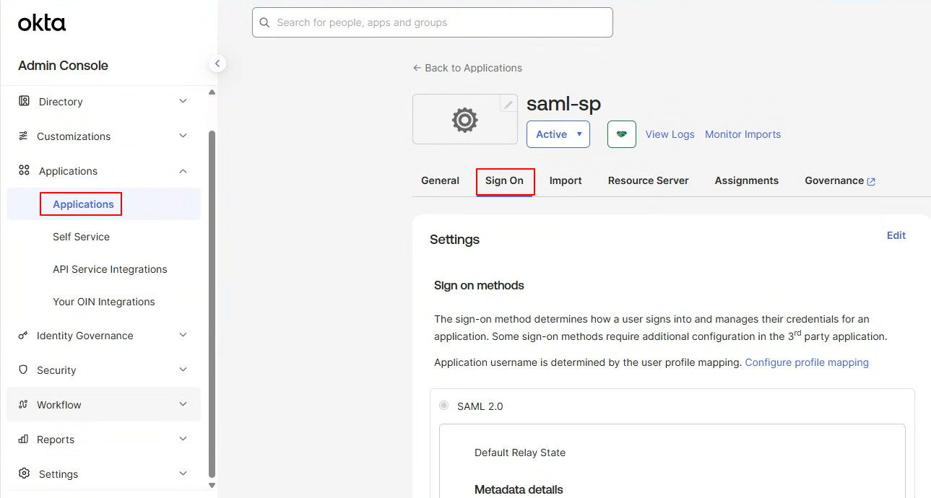Image resolution: width=931 pixels, height=498 pixels.
Task: Click the saml-sp gear logo thumbnail
Action: tap(464, 120)
